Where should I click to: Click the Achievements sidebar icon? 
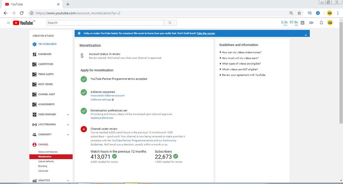[34, 105]
